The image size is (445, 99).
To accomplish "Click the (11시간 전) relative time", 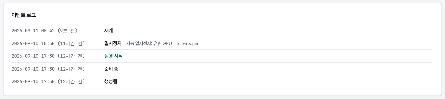I will 71,44.
